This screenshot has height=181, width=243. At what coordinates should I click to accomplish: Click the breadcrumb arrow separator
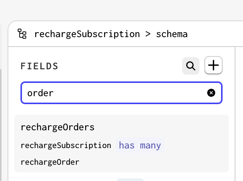(x=148, y=34)
